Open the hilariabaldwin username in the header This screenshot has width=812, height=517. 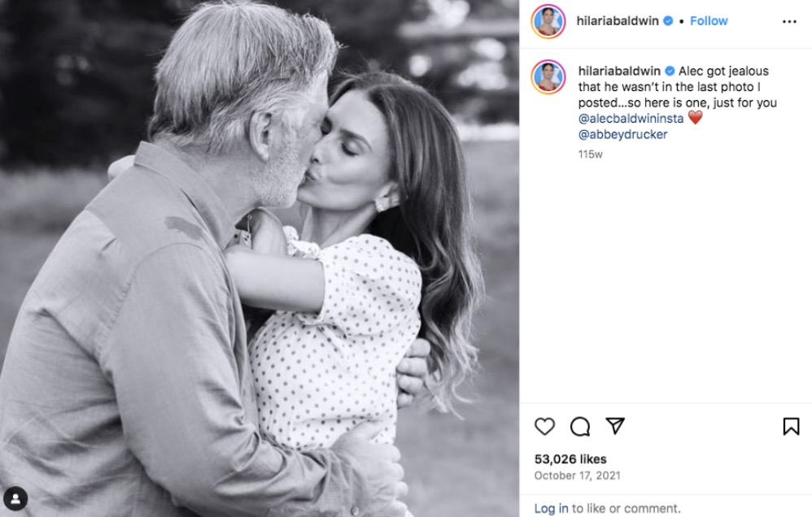[618, 21]
